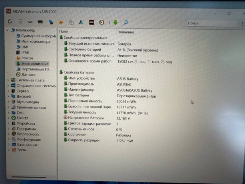Select the Свойства электропитания group row

84,38
